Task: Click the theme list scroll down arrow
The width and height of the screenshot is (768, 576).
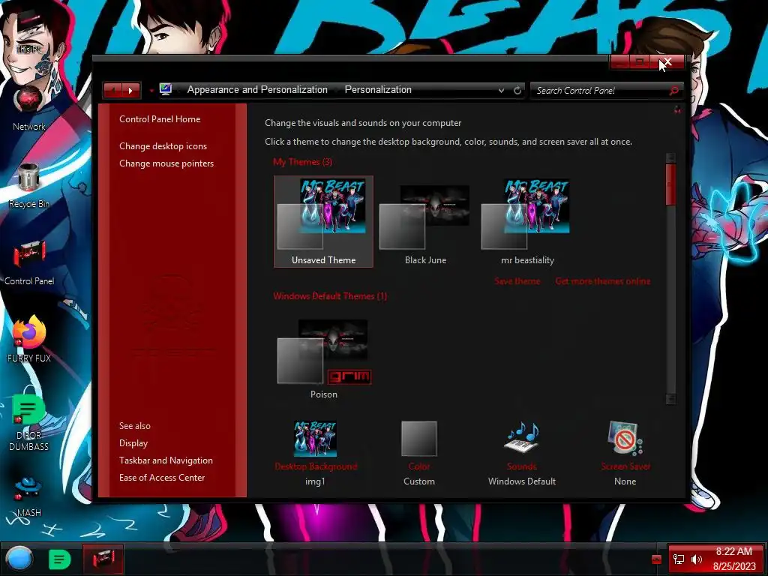Action: point(671,399)
